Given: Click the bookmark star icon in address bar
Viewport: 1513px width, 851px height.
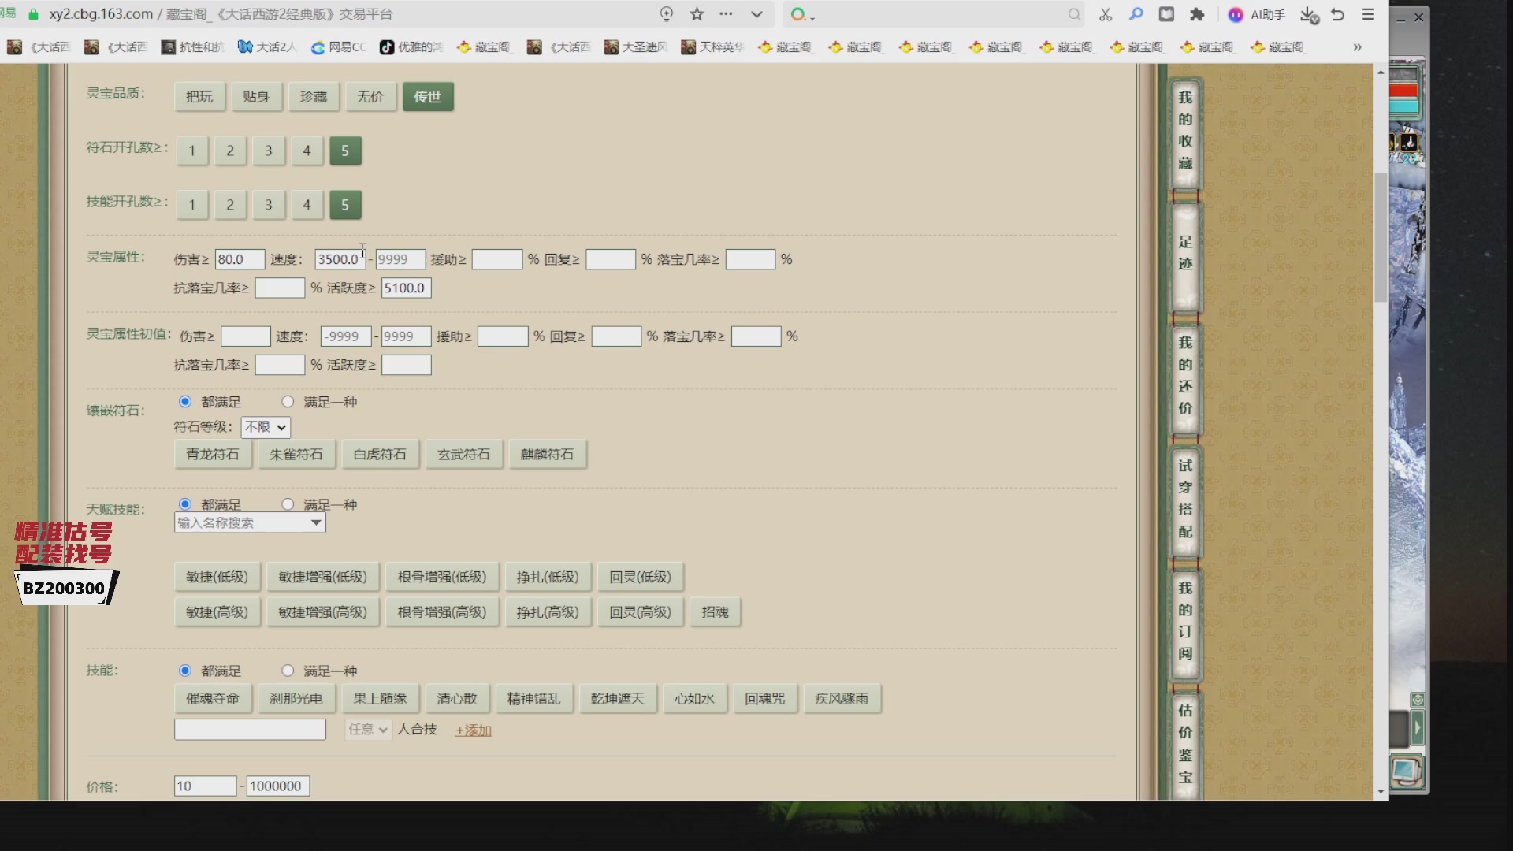Looking at the screenshot, I should click(697, 14).
